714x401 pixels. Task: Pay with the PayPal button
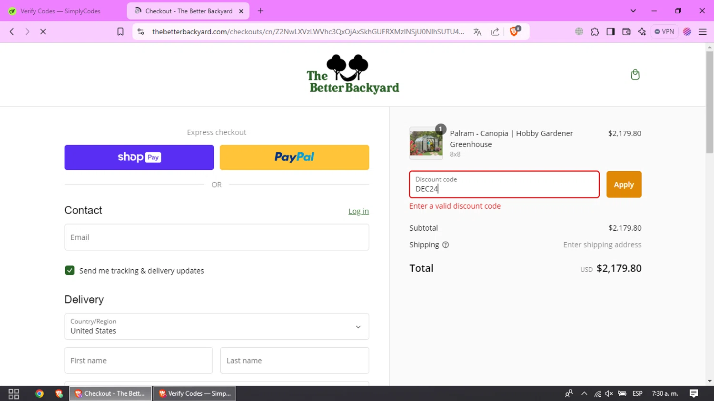(x=294, y=157)
